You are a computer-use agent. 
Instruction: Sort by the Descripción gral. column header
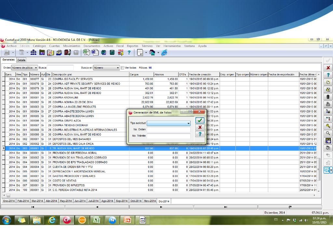[x=90, y=75]
